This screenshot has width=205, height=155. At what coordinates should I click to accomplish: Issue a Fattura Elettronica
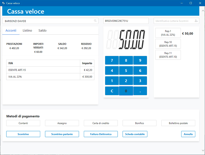101,134
